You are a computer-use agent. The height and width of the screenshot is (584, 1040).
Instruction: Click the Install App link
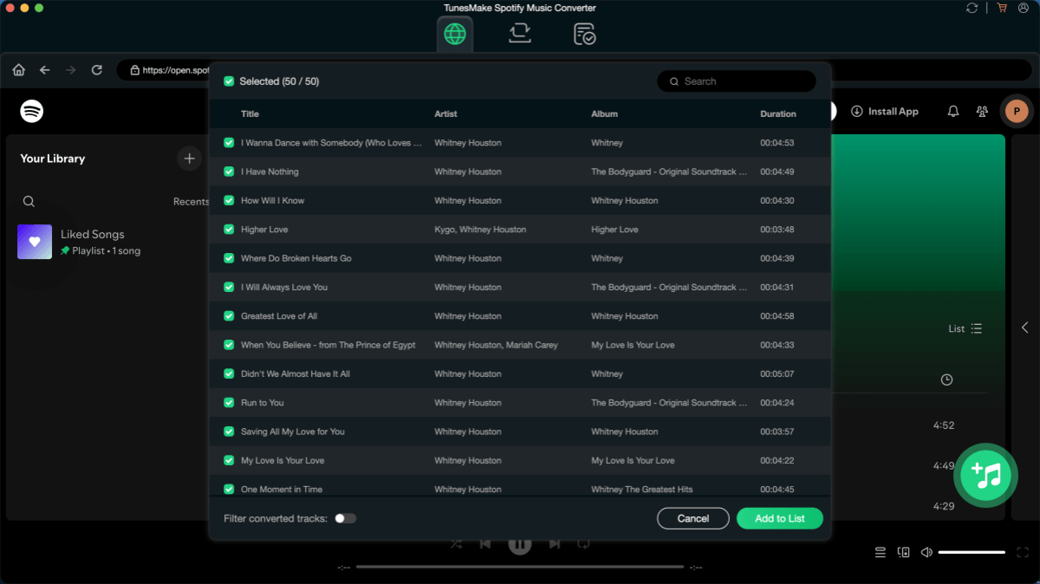885,111
